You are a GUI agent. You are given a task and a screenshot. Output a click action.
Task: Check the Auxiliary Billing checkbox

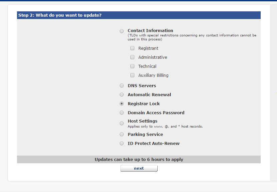coord(132,75)
